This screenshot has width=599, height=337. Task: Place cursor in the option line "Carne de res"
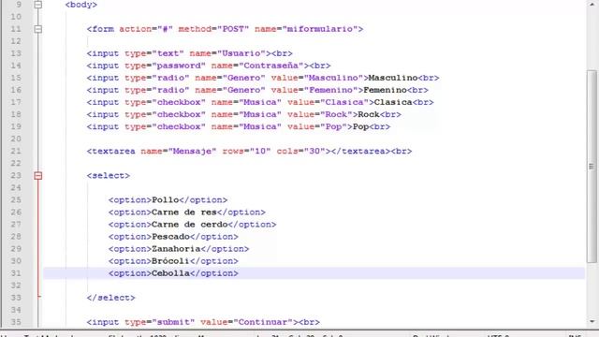click(187, 212)
